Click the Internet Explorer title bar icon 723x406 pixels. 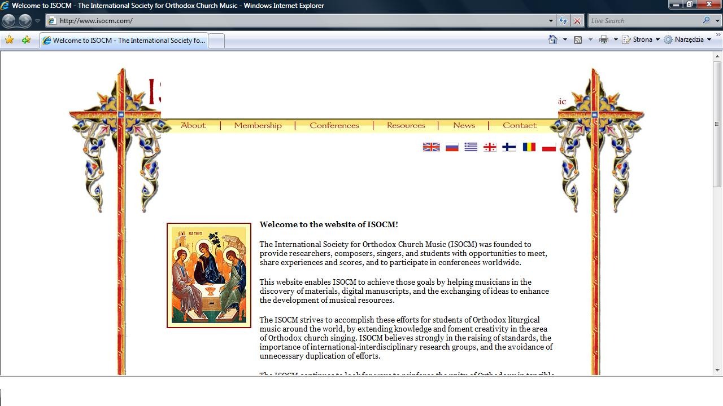click(x=5, y=6)
